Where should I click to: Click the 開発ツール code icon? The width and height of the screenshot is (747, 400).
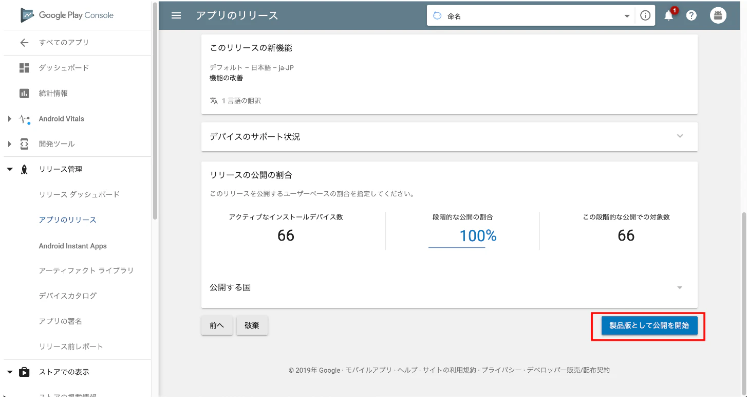(24, 144)
